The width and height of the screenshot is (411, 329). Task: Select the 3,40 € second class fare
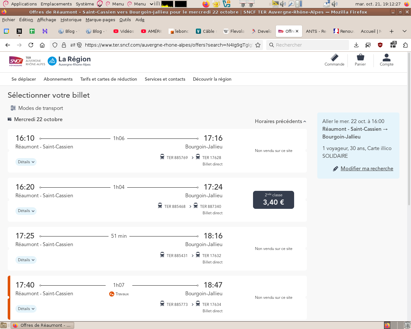coord(274,200)
